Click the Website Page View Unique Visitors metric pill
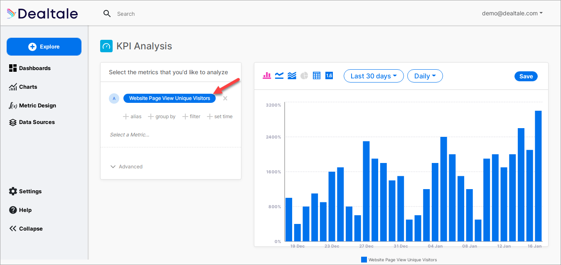 (x=169, y=98)
